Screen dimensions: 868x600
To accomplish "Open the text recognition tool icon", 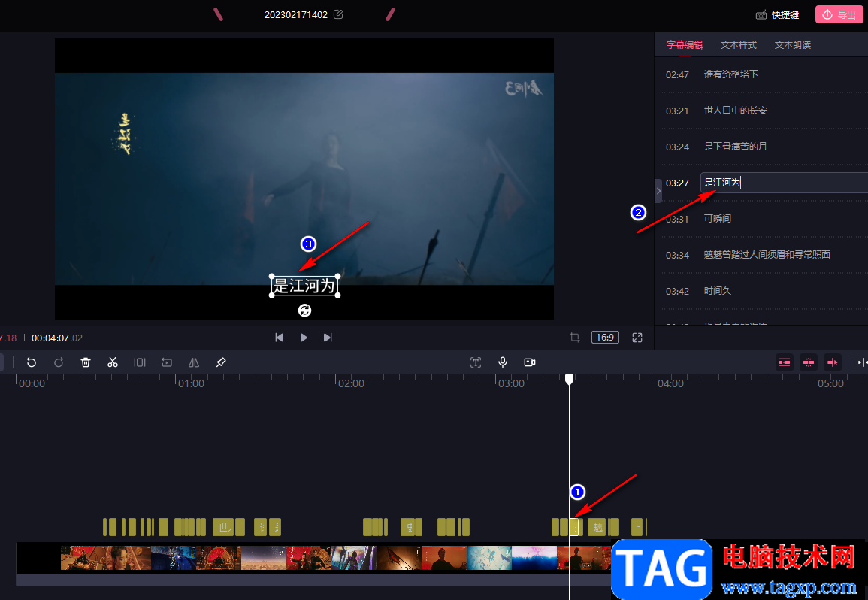I will [x=476, y=362].
